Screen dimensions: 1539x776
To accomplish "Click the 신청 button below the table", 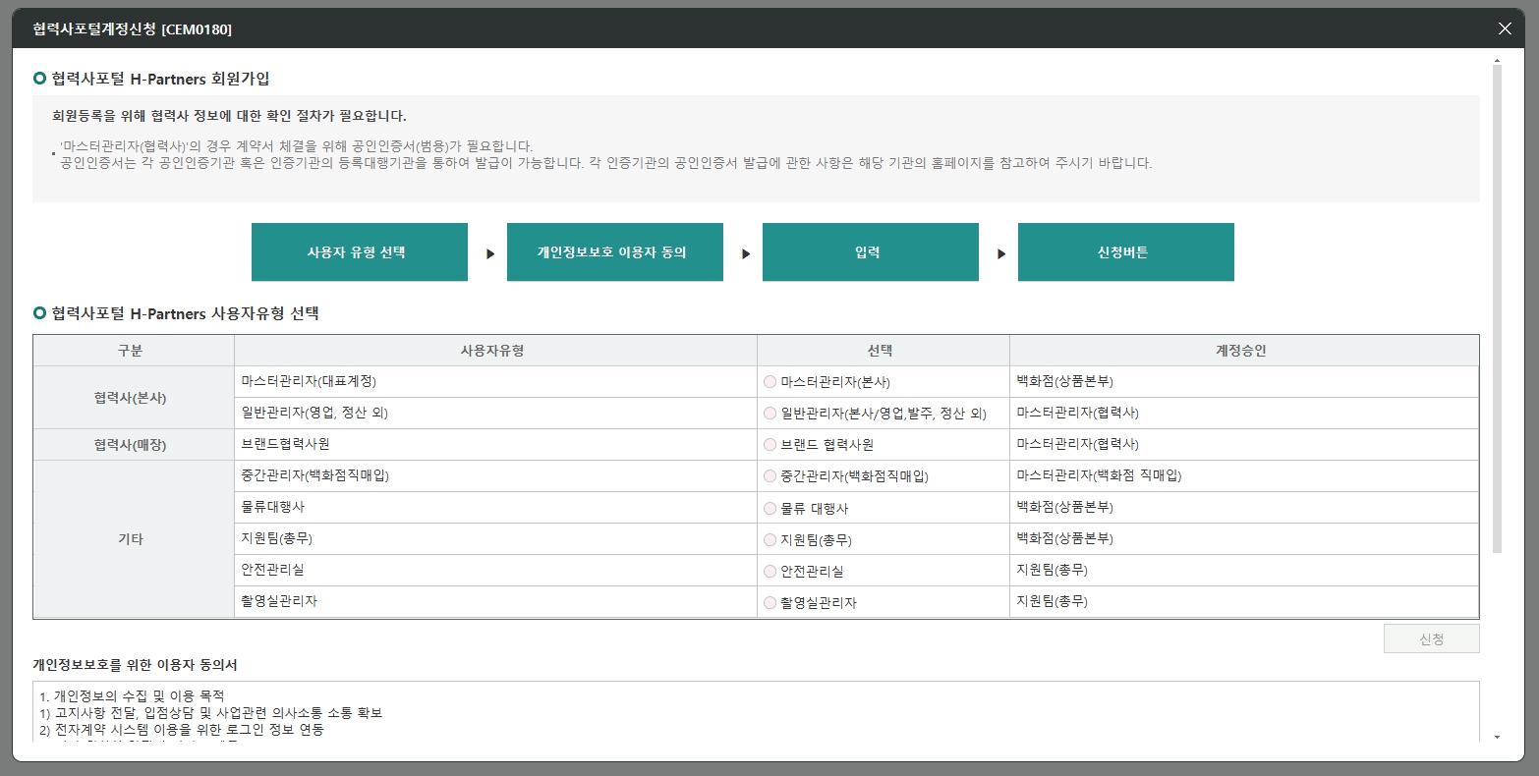I will 1431,637.
